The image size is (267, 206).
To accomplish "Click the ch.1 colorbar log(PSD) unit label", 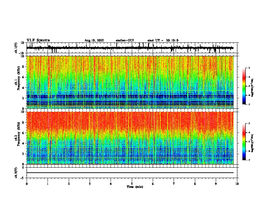I will tap(253, 88).
